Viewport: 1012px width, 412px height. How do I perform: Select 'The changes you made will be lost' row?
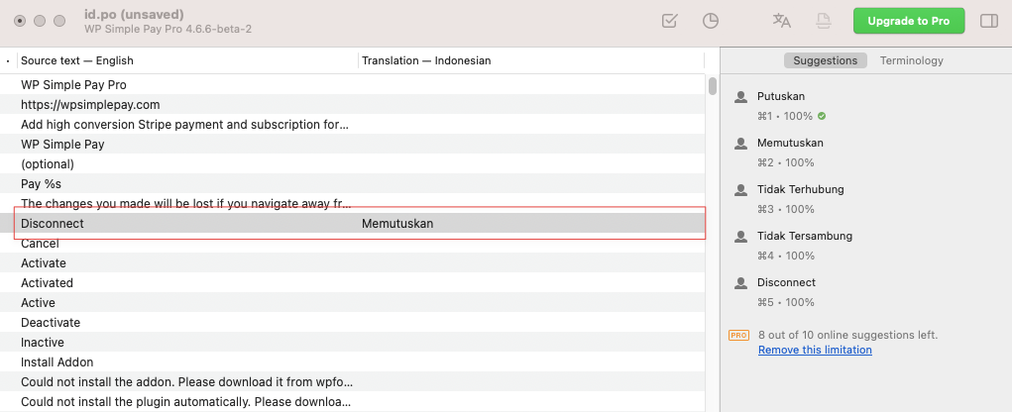pyautogui.click(x=353, y=204)
